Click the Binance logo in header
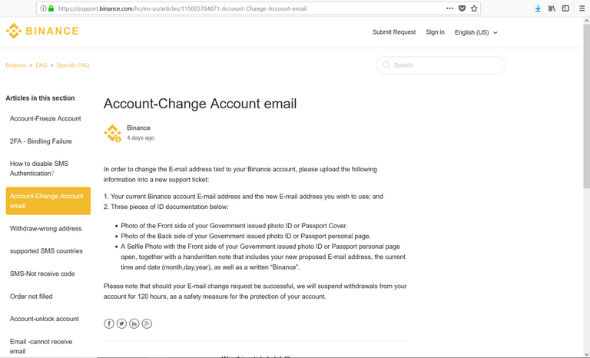590x358 pixels. point(42,31)
